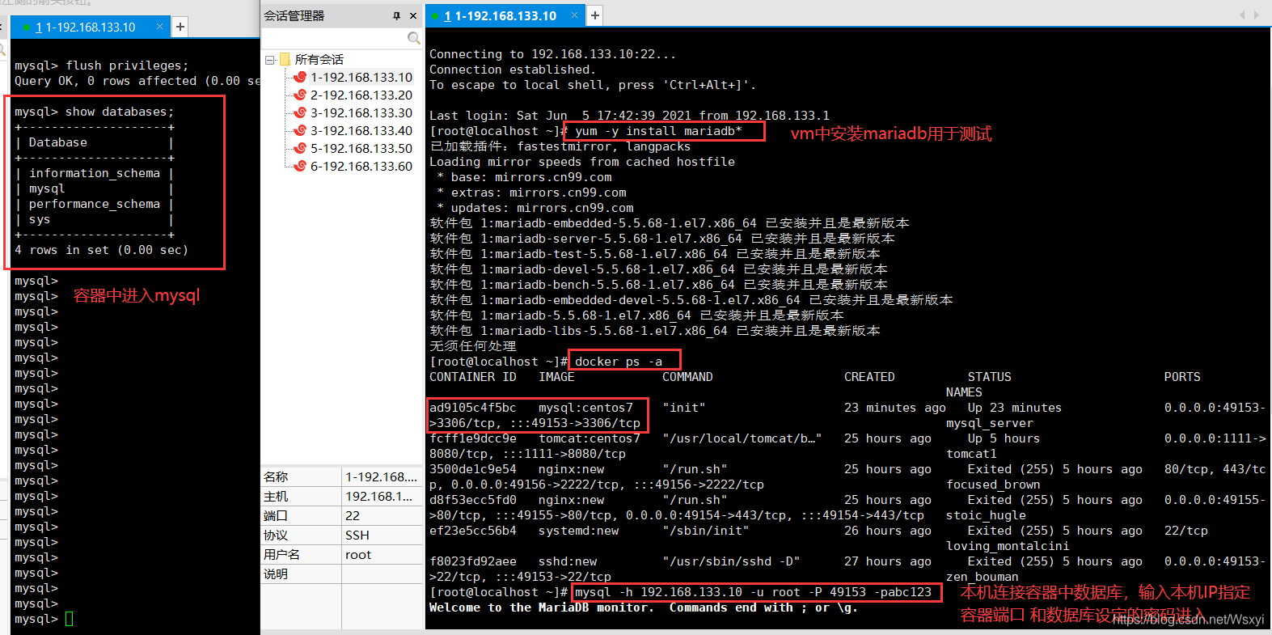Screen dimensions: 1272x635
Task: Close the left window's 1-192.168.133.10 tab
Action: coord(159,27)
